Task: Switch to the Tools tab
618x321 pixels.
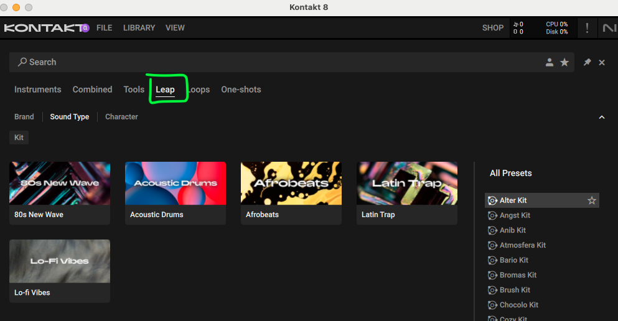Action: point(134,90)
